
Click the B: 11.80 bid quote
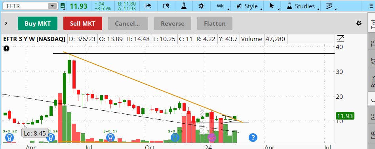coord(127,4)
